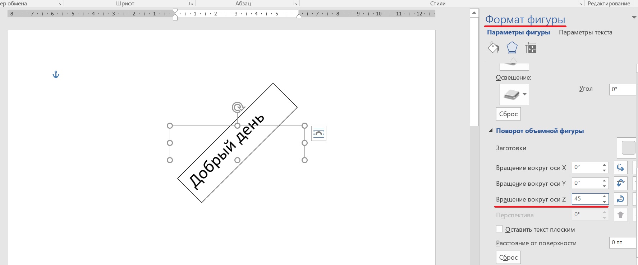Click the anchor icon on the page
Screen dimensions: 638x265
pyautogui.click(x=56, y=75)
